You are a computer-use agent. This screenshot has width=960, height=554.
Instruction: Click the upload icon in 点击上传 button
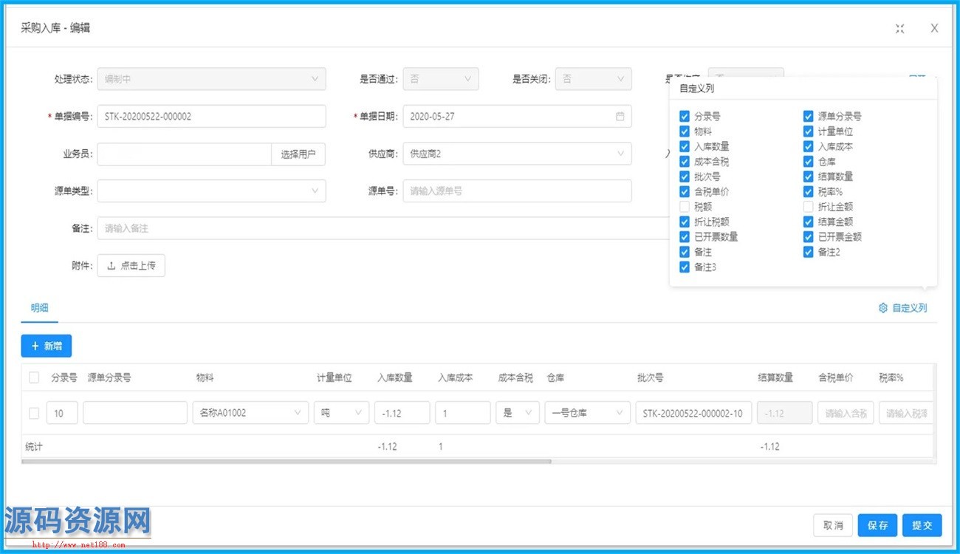tap(112, 266)
